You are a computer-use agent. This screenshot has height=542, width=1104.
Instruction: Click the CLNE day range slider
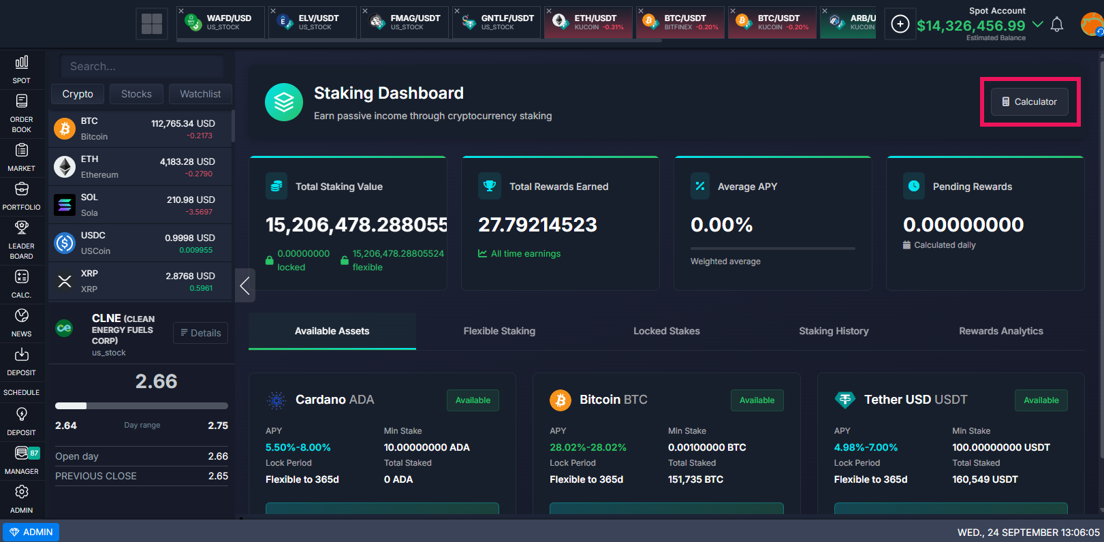(141, 406)
